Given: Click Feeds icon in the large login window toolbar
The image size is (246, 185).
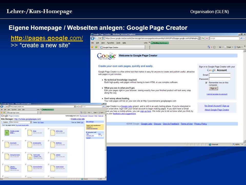Looking at the screenshot, I should point(214,47).
